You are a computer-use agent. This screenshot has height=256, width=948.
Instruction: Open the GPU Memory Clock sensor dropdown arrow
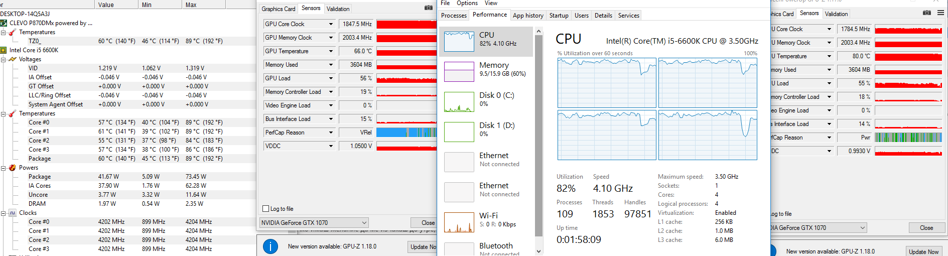tap(331, 38)
